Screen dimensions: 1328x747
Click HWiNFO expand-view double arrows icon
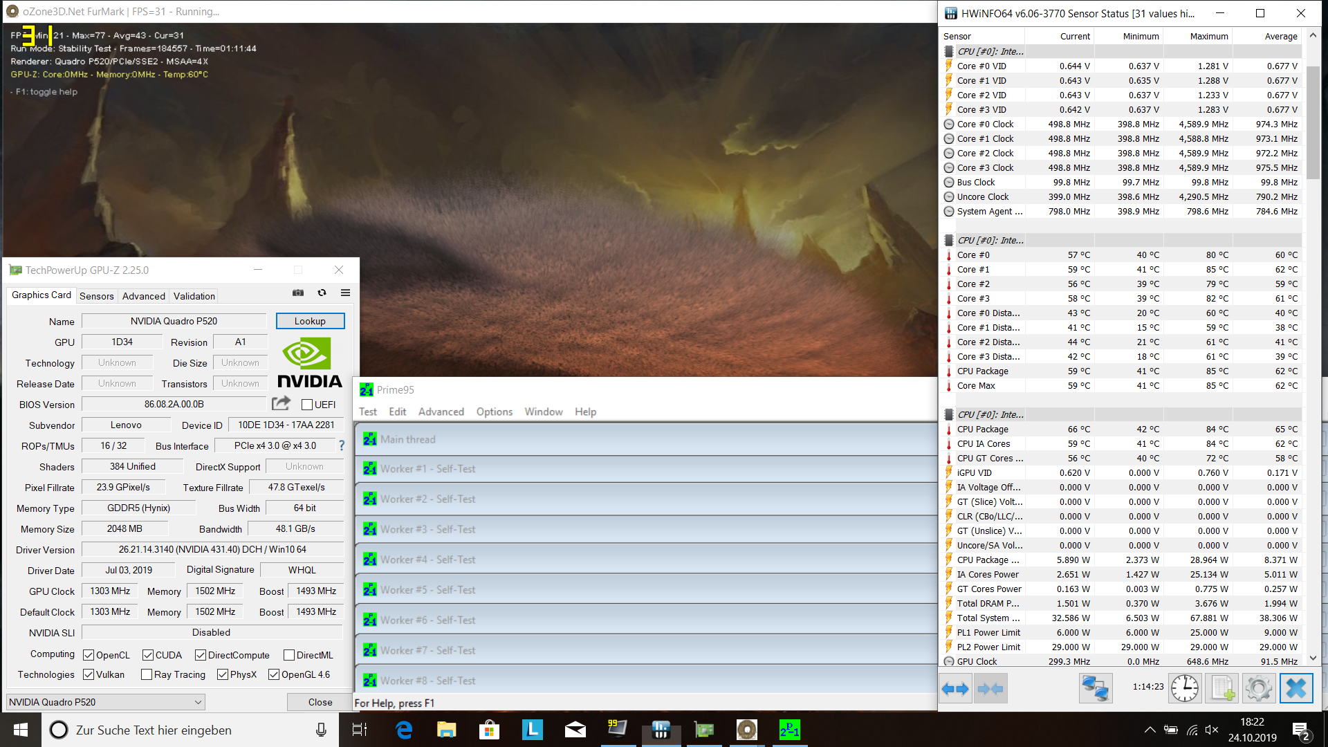(955, 689)
